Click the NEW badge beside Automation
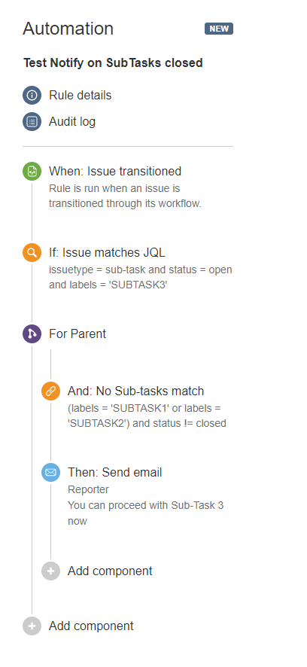Screen dimensions: 307x667 coord(219,29)
